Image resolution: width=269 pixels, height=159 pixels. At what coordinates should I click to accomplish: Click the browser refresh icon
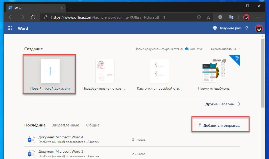click(x=33, y=17)
